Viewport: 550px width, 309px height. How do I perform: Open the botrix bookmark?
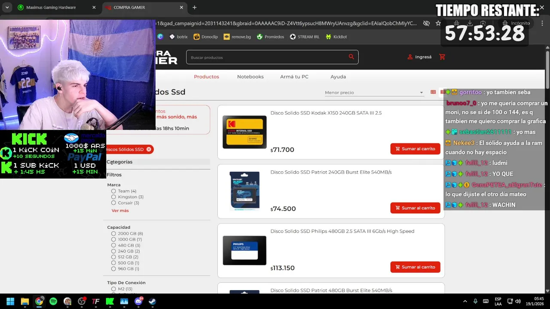tap(179, 37)
